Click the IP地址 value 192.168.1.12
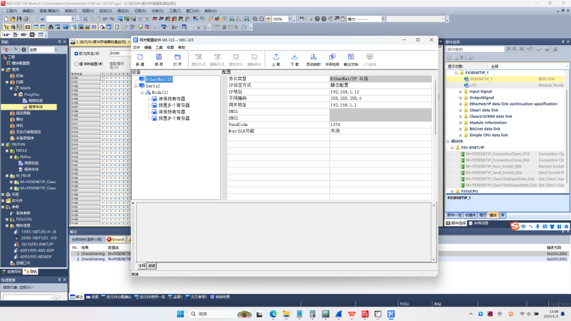Screen dimensions: 571x321 pos(380,92)
